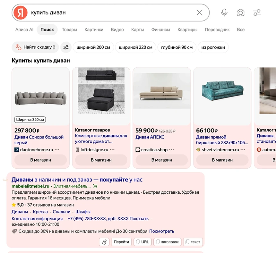Image resolution: width=276 pixels, height=253 pixels.
Task: Open the Диван АПЕКС link
Action: pyautogui.click(x=150, y=137)
